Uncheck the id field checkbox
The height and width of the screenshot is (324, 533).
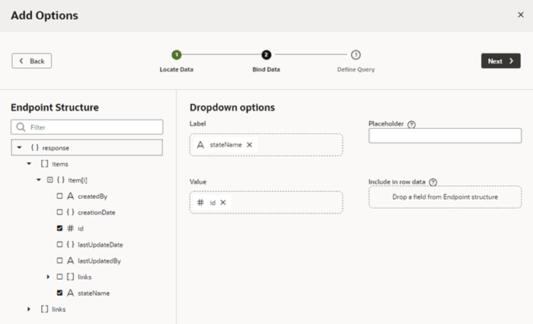pos(59,229)
